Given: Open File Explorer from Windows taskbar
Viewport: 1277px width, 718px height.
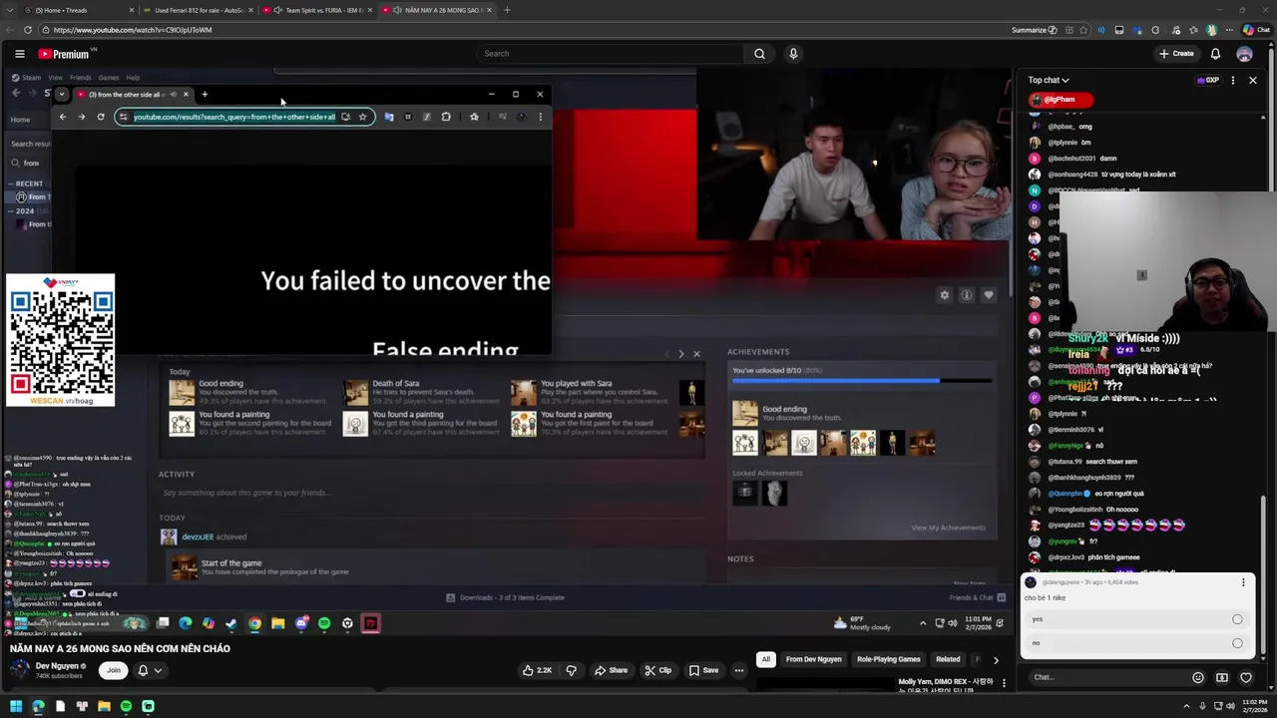Looking at the screenshot, I should 104,706.
